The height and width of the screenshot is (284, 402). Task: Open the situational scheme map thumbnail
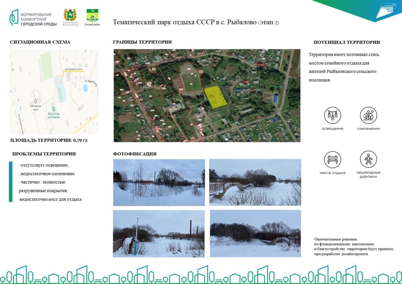tap(54, 92)
